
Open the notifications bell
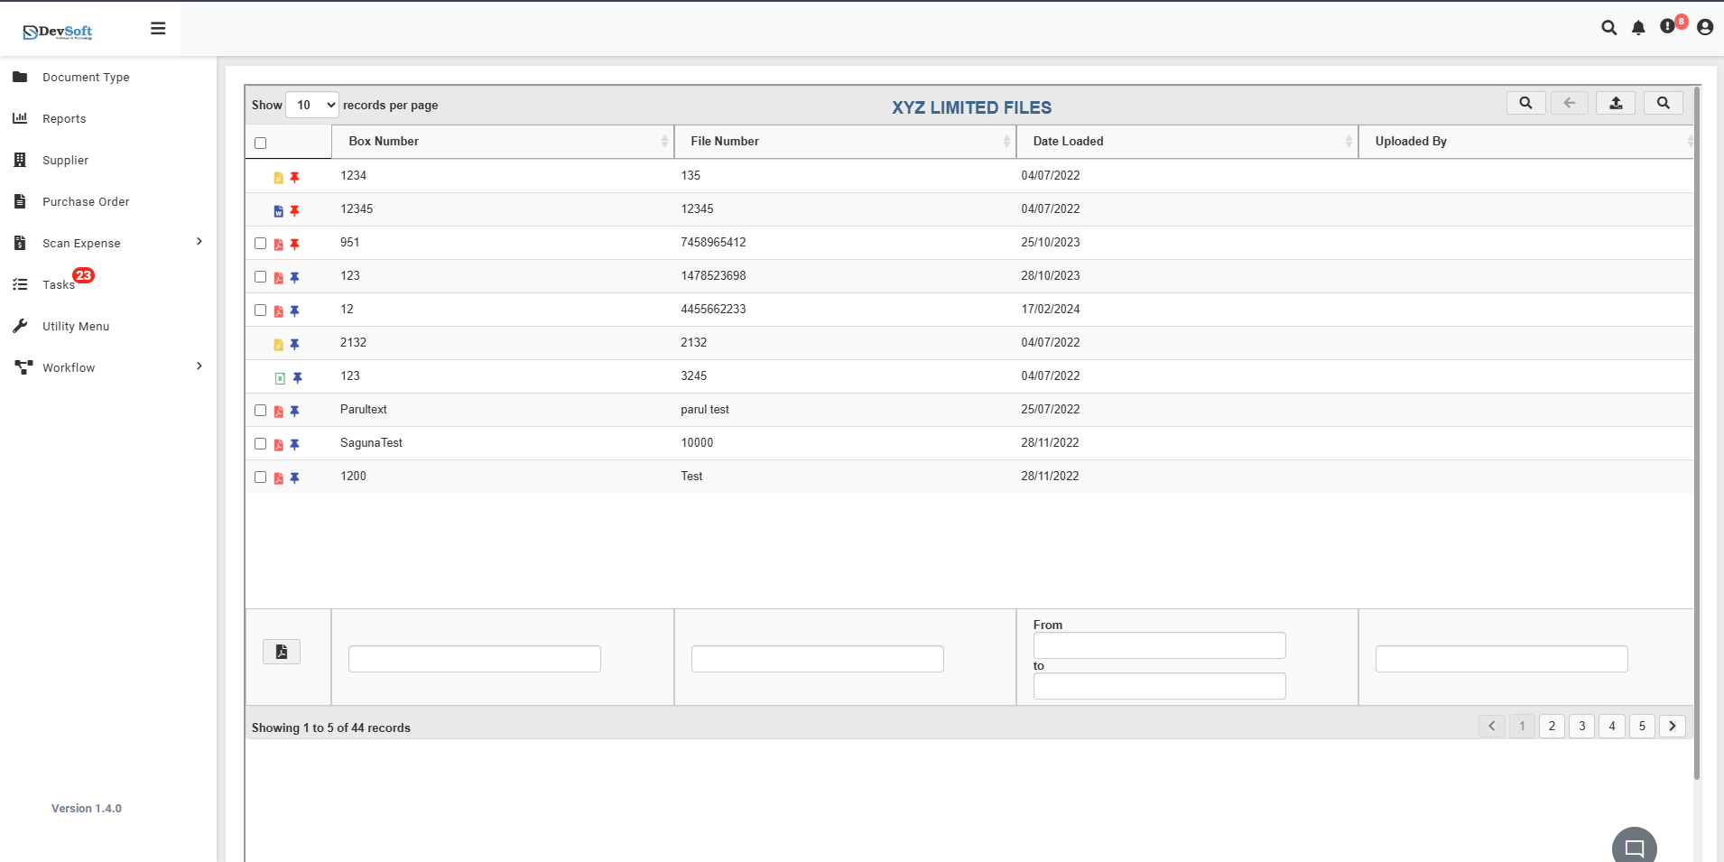1638,28
